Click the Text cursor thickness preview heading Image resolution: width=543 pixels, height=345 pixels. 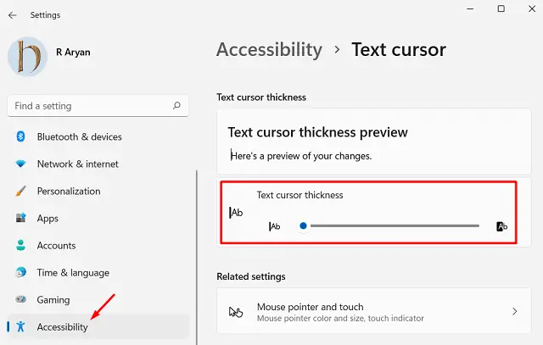tap(317, 132)
